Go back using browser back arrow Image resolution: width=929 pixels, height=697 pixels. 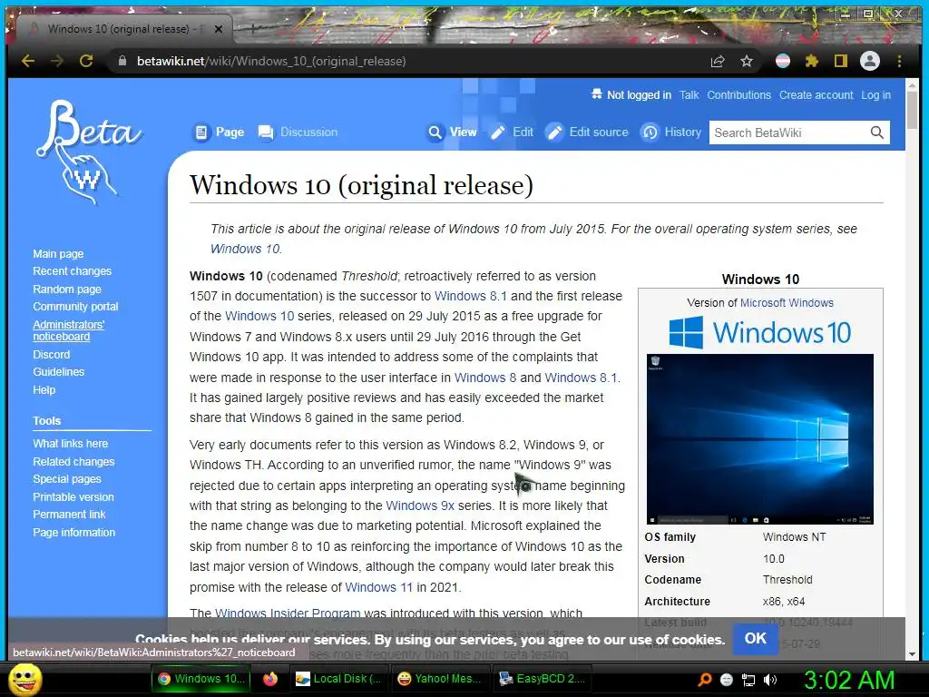[x=28, y=61]
